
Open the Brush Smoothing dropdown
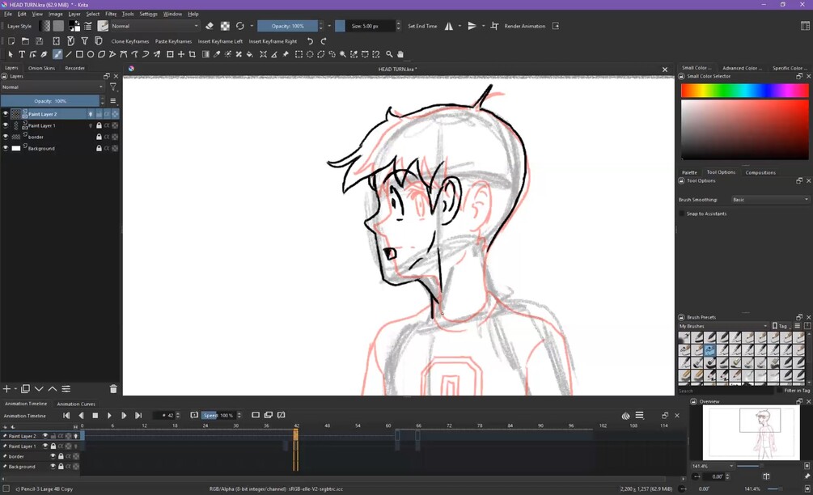[x=770, y=200]
